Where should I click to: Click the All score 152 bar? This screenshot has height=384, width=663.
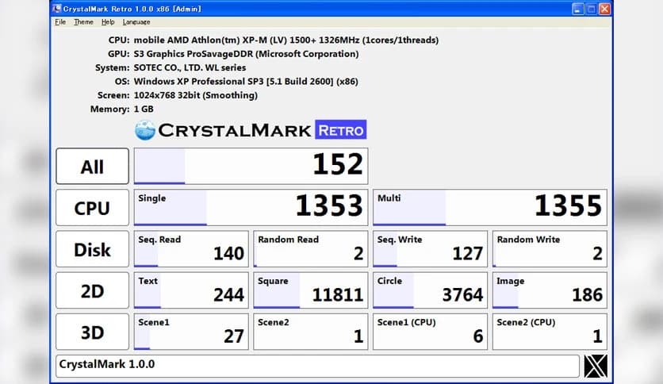[251, 166]
